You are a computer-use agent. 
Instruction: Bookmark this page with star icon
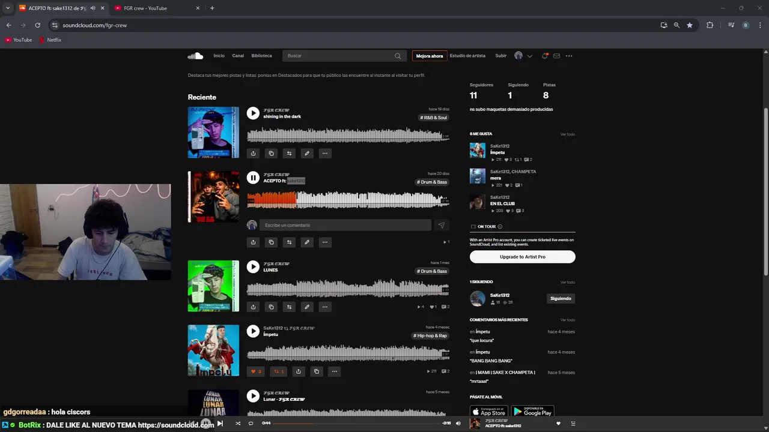point(690,25)
